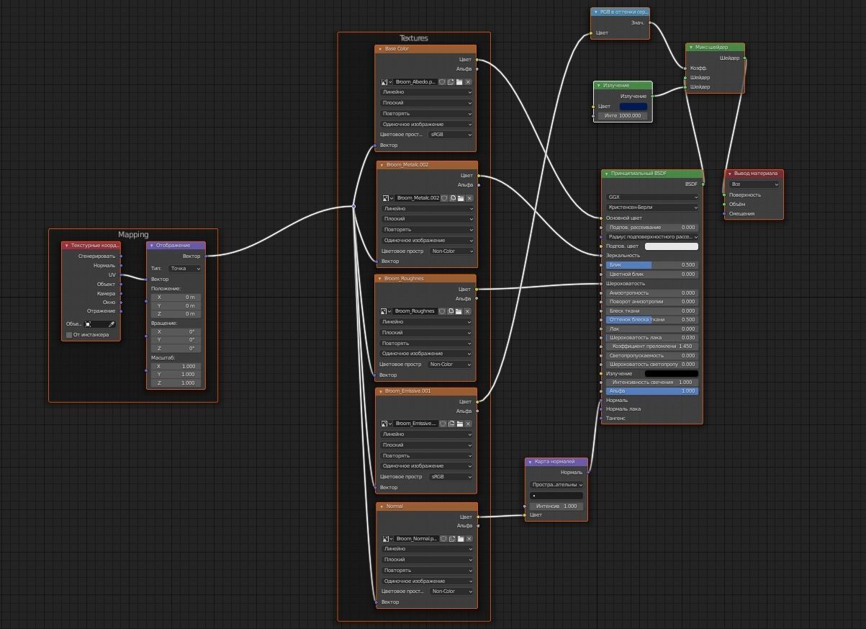Open Все target dropdown in material output

point(754,184)
